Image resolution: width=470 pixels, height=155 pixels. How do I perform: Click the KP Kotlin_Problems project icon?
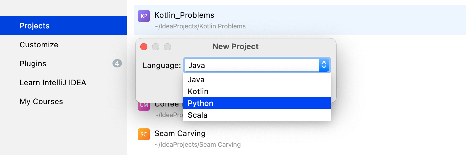coord(144,16)
